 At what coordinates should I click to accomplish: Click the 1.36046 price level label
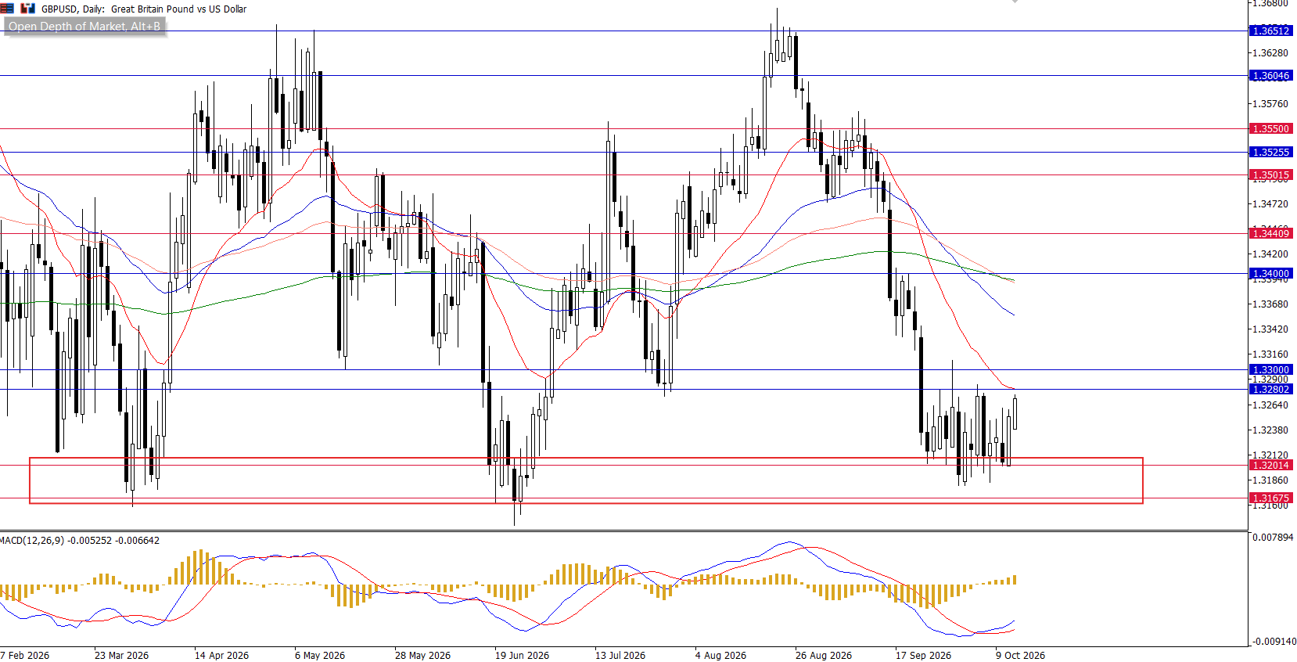pos(1271,76)
